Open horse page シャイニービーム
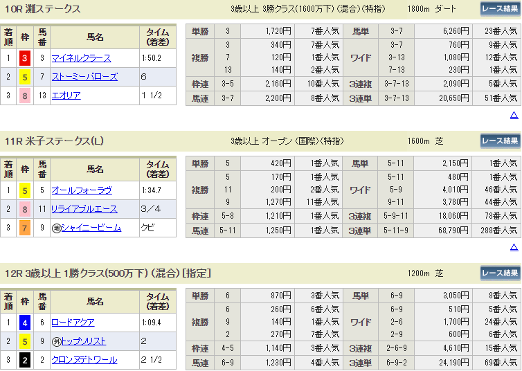 click(x=91, y=228)
